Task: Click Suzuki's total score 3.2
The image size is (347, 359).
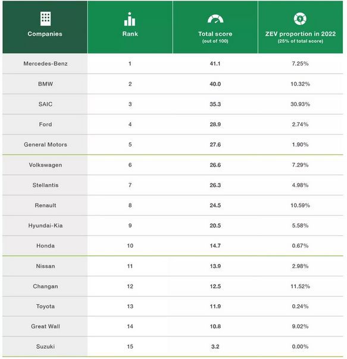Action: [x=215, y=347]
